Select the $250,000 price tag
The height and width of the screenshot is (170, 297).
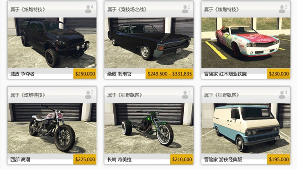(x=85, y=74)
